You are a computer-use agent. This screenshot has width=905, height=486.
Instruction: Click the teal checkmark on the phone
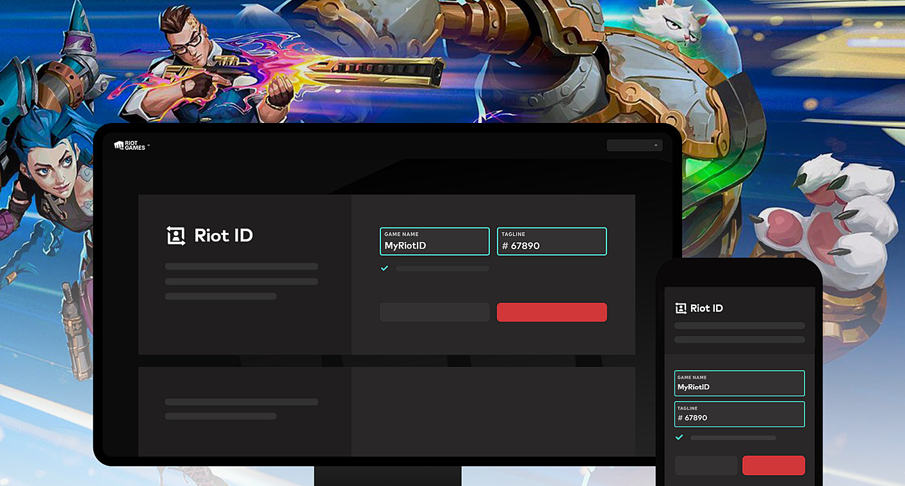click(680, 437)
